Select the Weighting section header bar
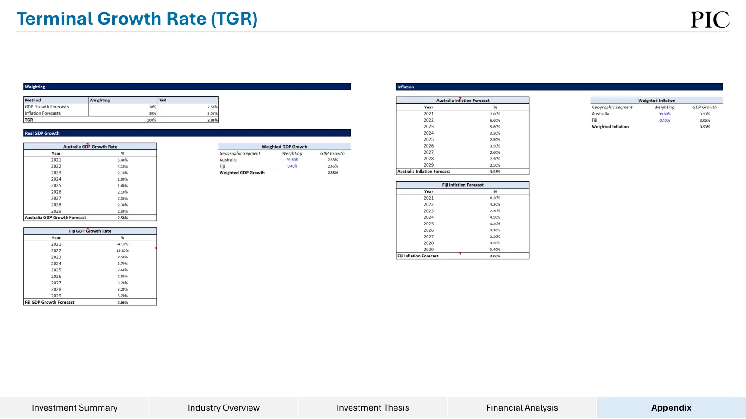The height and width of the screenshot is (419, 746). [187, 87]
